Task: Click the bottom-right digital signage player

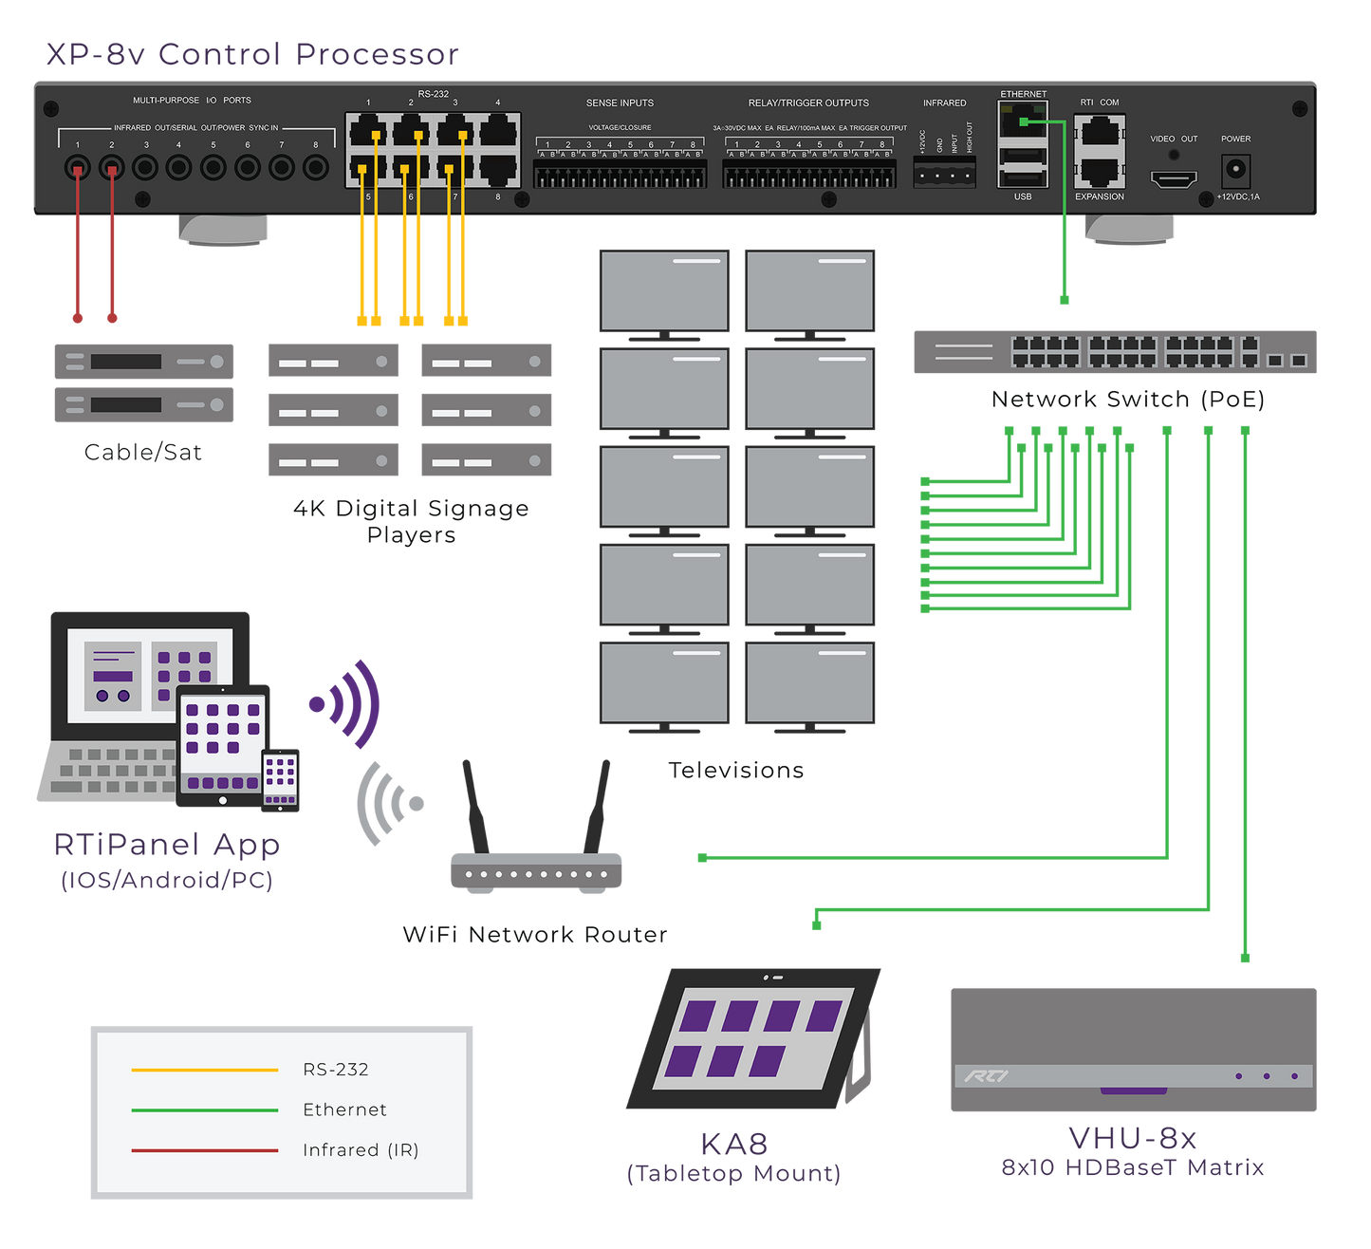Action: (487, 460)
